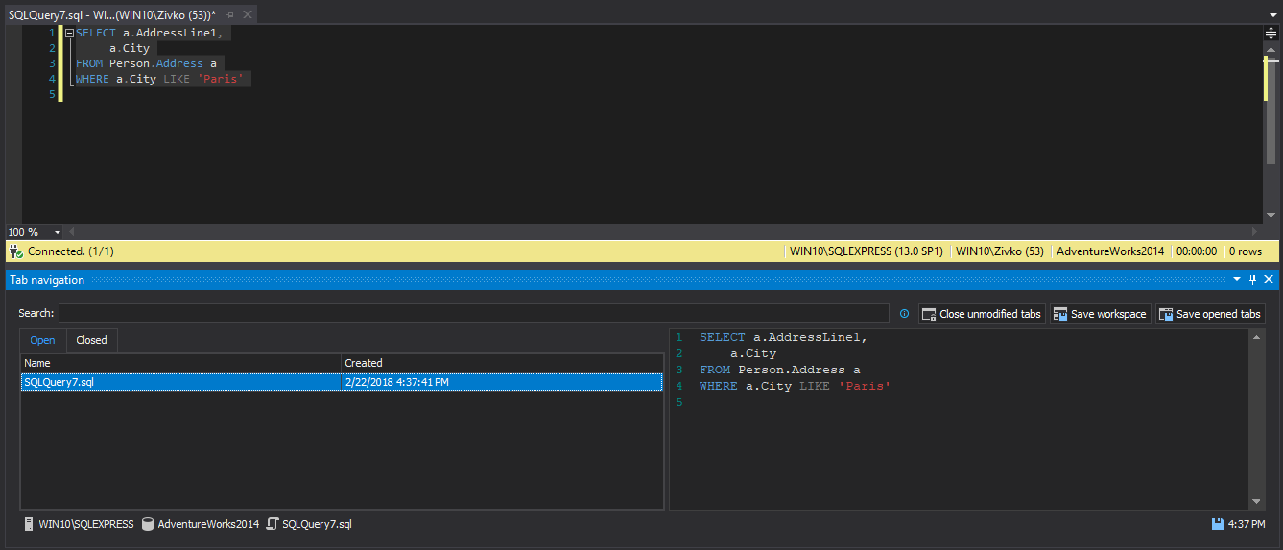Click the info icon beside the search box
The height and width of the screenshot is (550, 1283).
(904, 314)
